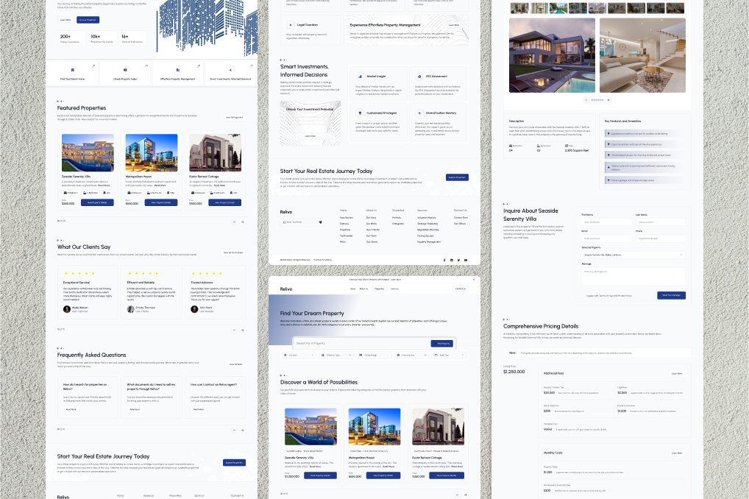The height and width of the screenshot is (499, 749).
Task: Open the Selected Property dropdown in form
Action: point(633,255)
